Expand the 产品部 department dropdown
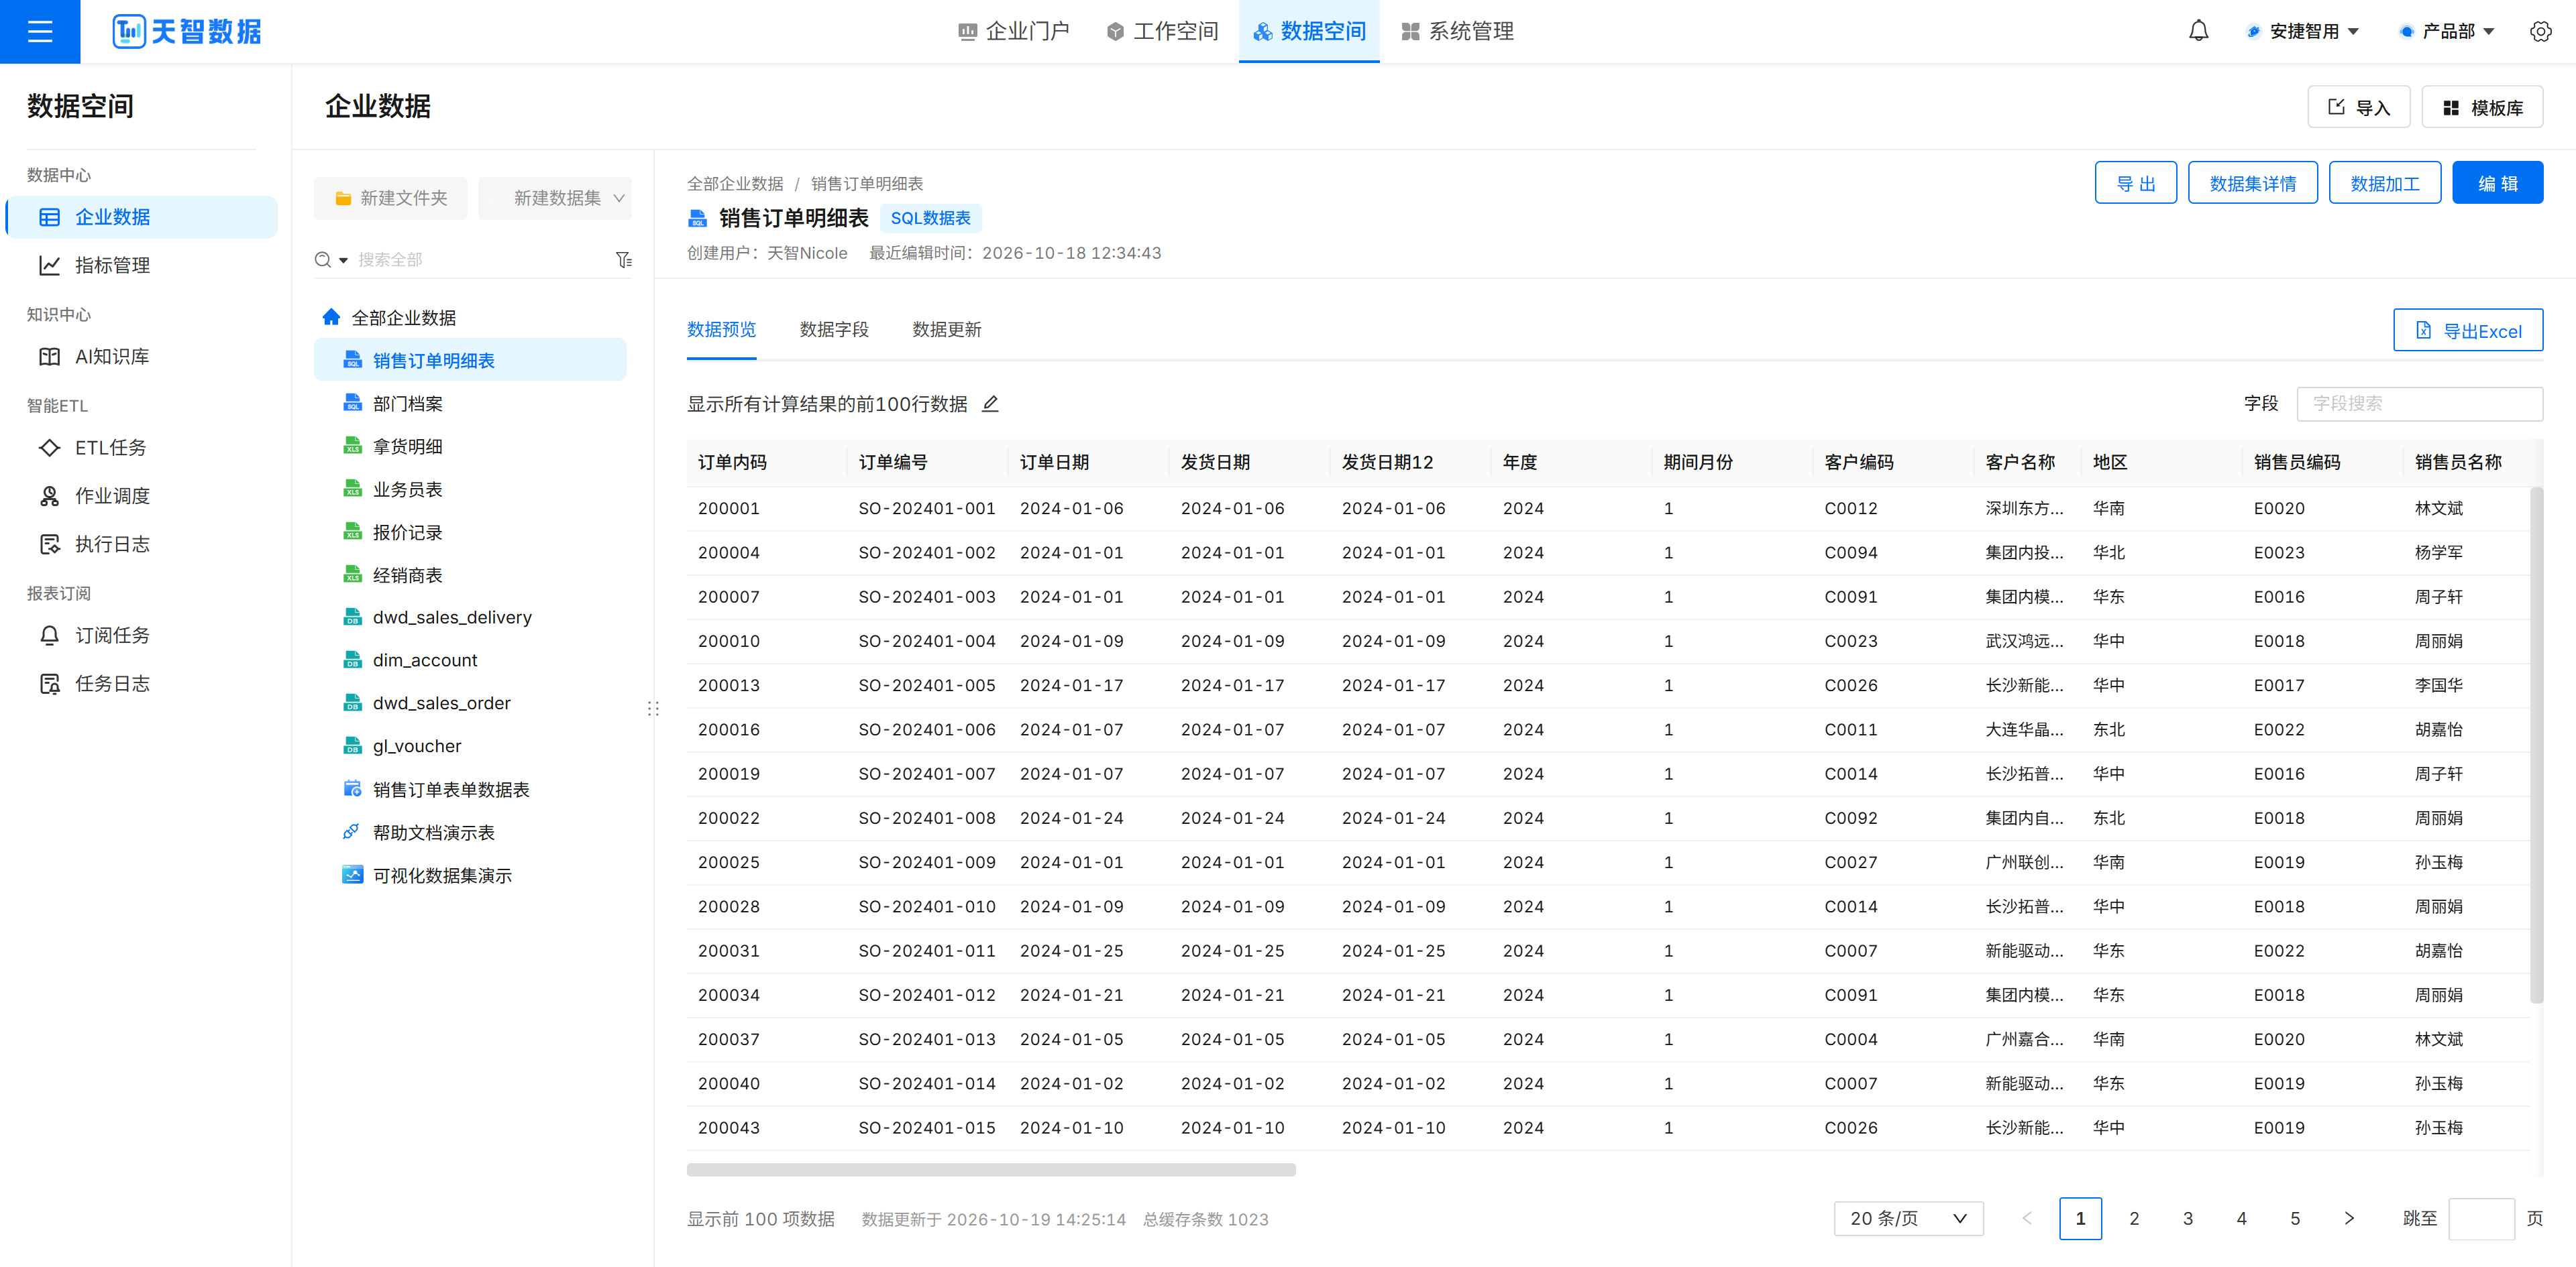 click(2448, 31)
